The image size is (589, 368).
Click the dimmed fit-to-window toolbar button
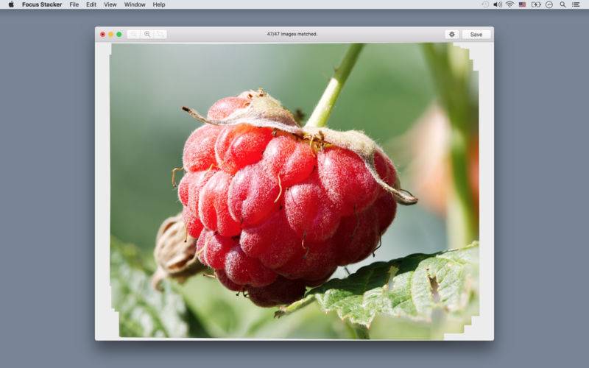[x=160, y=34]
